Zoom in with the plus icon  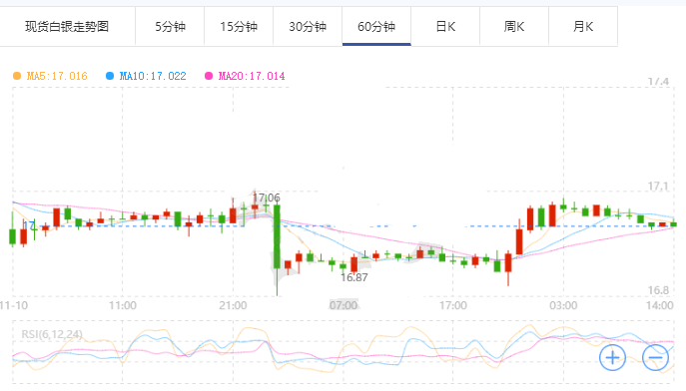coord(612,357)
